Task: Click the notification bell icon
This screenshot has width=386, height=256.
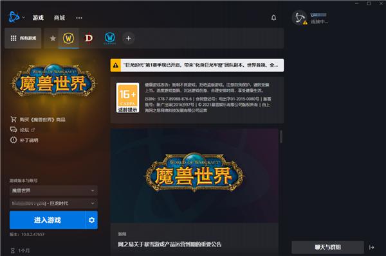Action: coord(273,18)
